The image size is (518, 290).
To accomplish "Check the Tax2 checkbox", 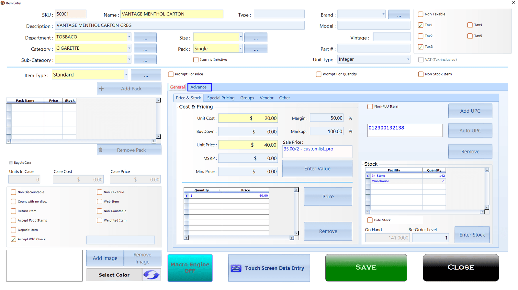I will [x=421, y=36].
